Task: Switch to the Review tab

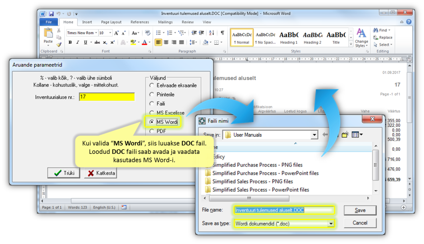Action: pyautogui.click(x=188, y=22)
